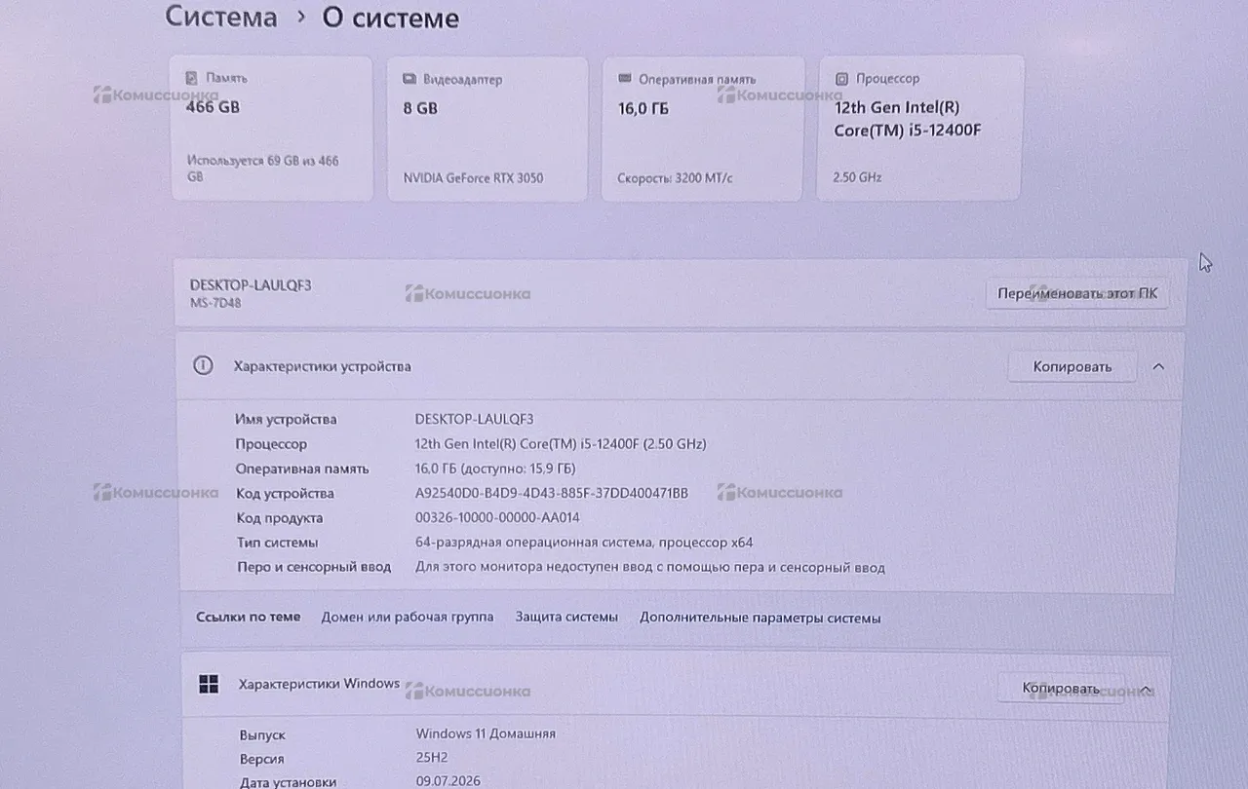Click the "Тип системы" row label
Screen dimensions: 1248x789
coord(277,543)
